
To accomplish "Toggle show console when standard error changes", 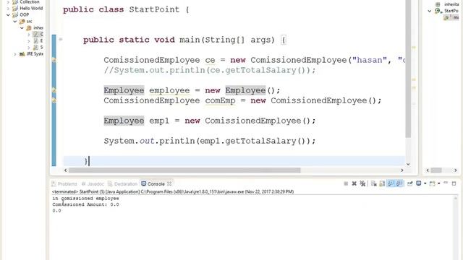I will click(399, 183).
